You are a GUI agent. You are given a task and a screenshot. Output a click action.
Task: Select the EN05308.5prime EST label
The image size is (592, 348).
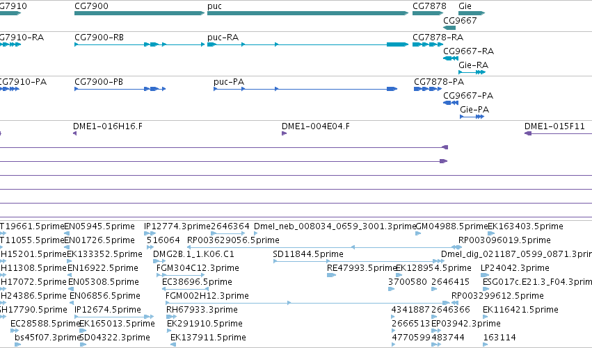[104, 282]
